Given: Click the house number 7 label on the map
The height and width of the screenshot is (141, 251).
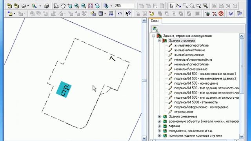Looking at the screenshot, I should pyautogui.click(x=112, y=58).
